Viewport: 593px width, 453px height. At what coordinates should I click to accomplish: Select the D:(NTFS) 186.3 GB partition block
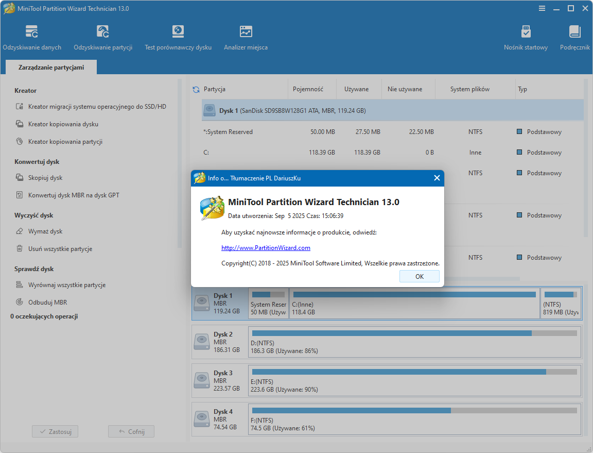click(x=414, y=342)
